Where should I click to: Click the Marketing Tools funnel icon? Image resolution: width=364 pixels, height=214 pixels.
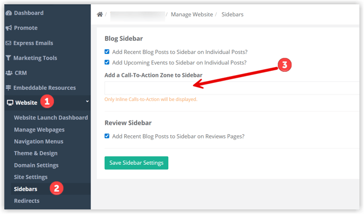coord(8,58)
